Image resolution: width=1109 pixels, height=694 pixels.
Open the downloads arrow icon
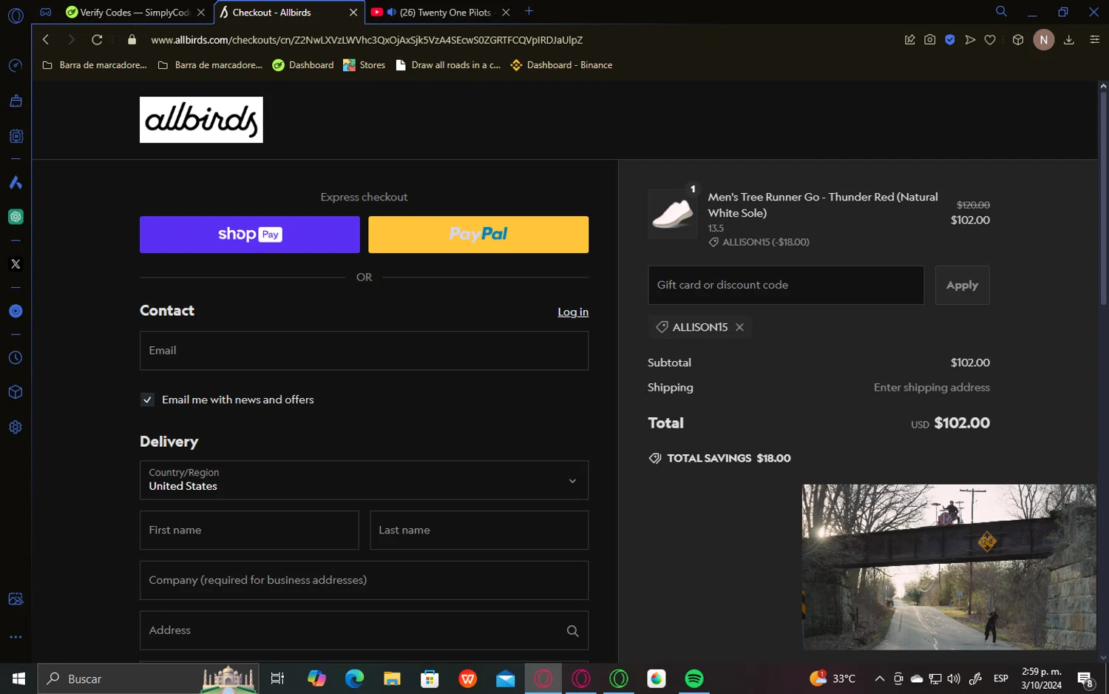pos(1069,40)
